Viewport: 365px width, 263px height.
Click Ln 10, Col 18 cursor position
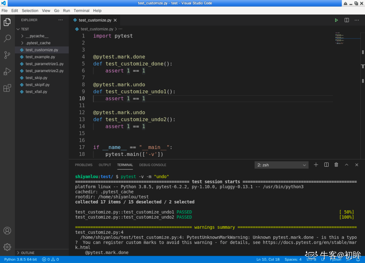click(x=268, y=259)
